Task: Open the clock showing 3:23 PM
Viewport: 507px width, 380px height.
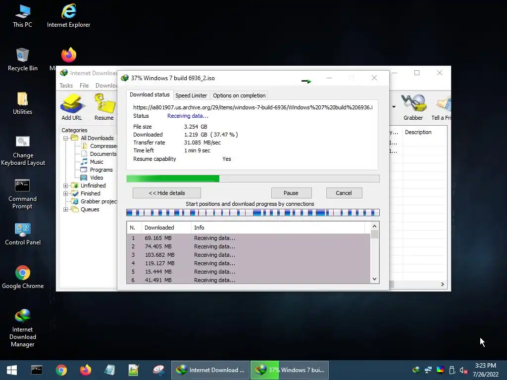Action: (x=485, y=370)
